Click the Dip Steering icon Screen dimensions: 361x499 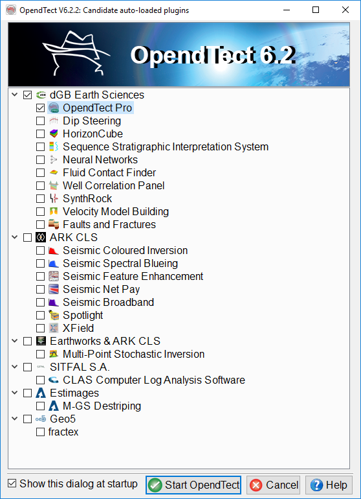[54, 121]
